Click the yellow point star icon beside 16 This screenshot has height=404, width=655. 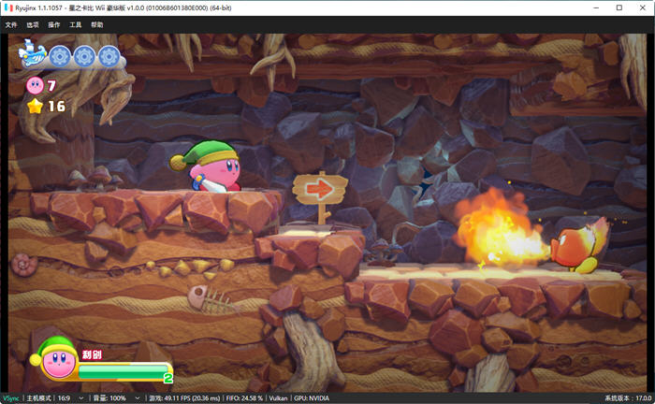coord(36,106)
